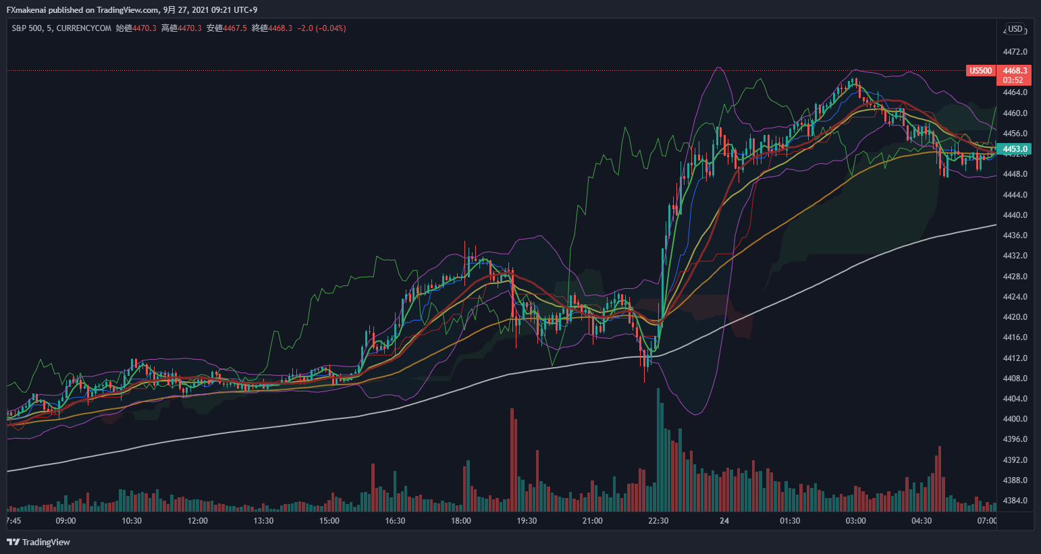Click the CURRENCYCOM exchange name in legend
This screenshot has width=1041, height=554.
pyautogui.click(x=84, y=28)
